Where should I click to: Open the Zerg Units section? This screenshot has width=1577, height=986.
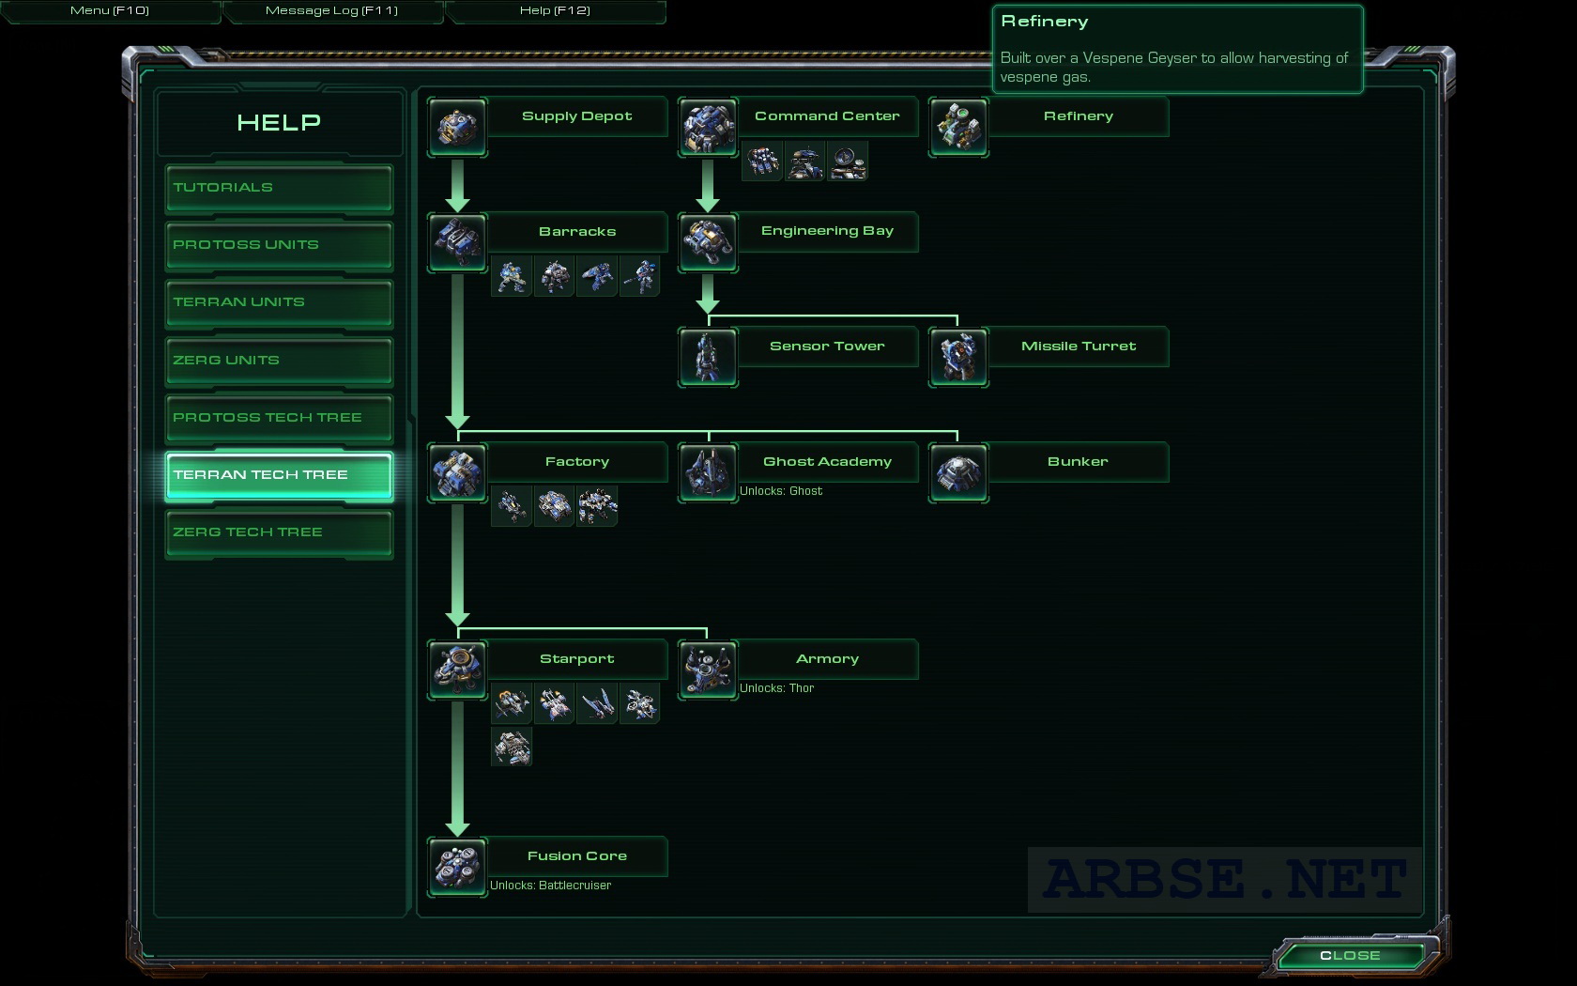279,361
